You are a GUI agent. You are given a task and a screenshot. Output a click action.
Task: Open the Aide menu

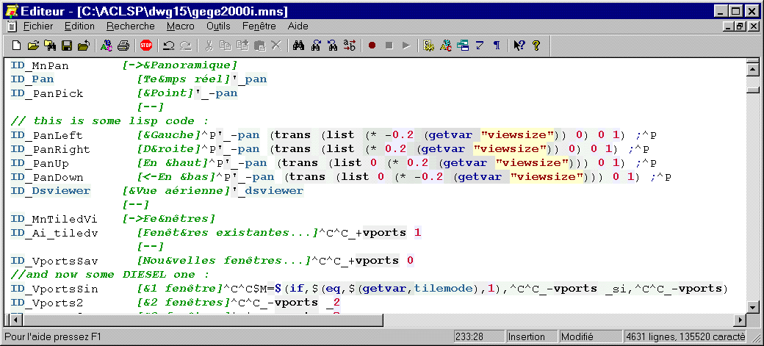(298, 26)
